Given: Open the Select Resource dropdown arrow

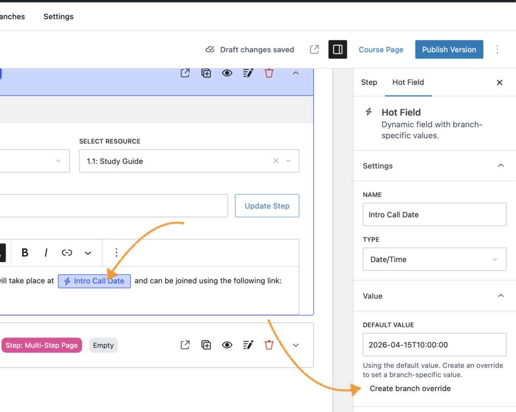Looking at the screenshot, I should click(x=288, y=161).
